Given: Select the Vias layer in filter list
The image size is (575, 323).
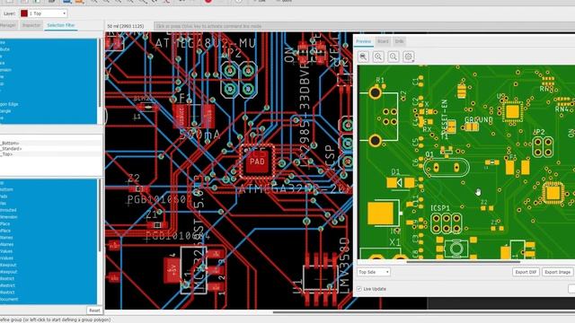Looking at the screenshot, I should tap(3, 204).
